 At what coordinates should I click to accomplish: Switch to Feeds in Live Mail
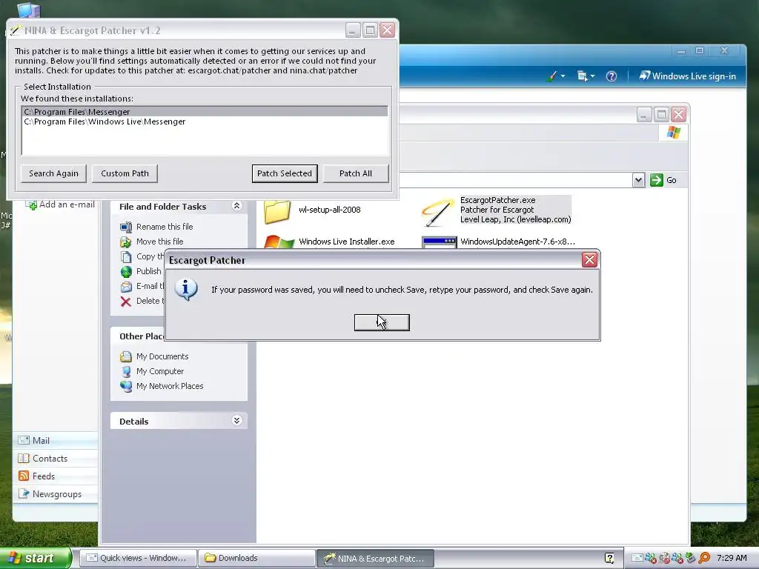[x=56, y=476]
